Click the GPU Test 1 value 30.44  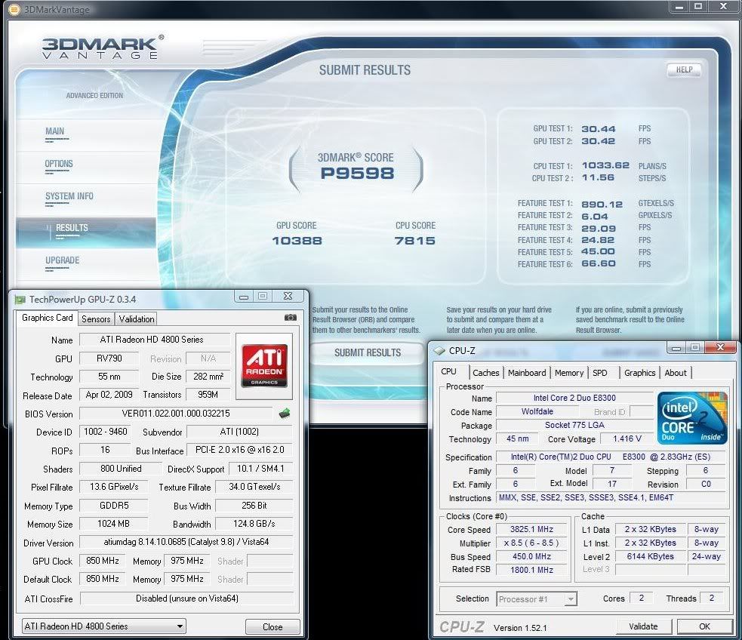[x=598, y=129]
